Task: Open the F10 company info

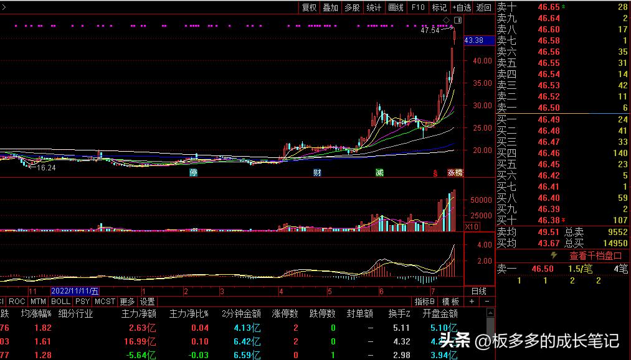Action: (x=417, y=7)
